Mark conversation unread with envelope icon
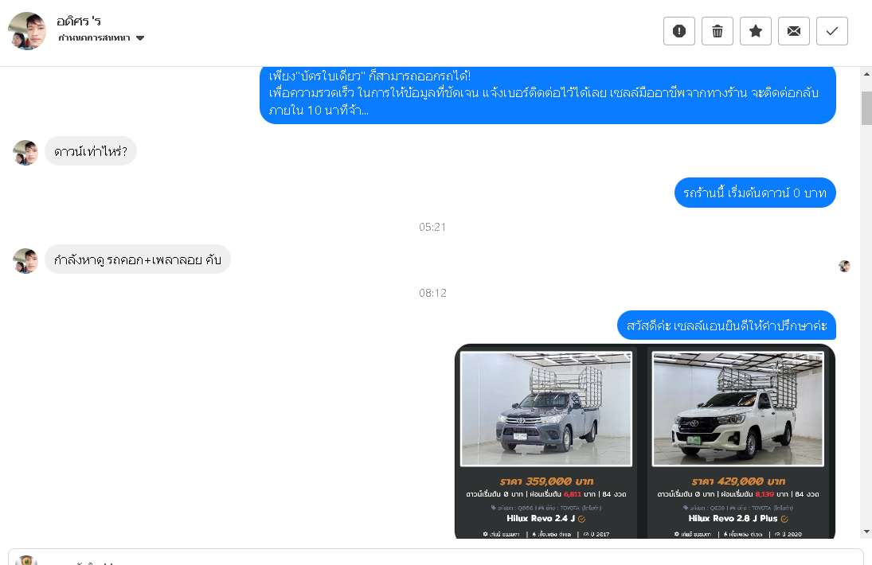 point(794,31)
